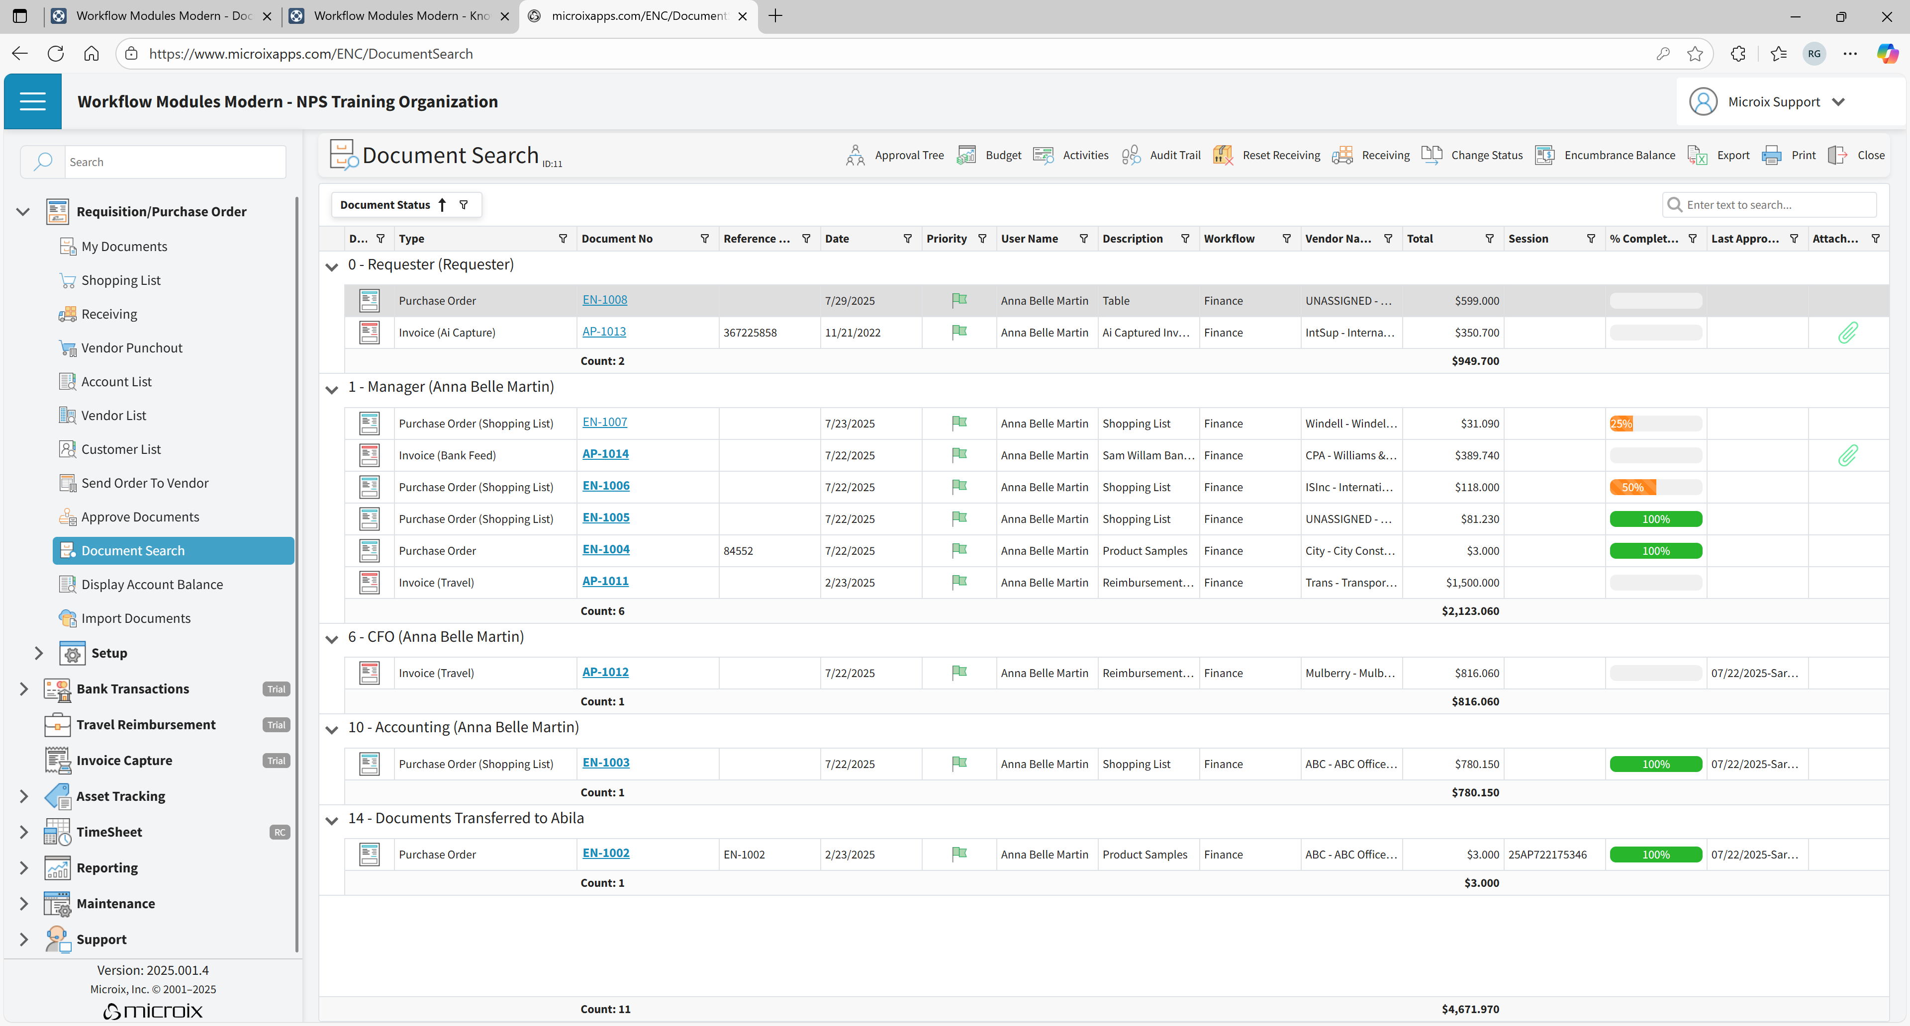Collapse the 1 - Manager group
The width and height of the screenshot is (1910, 1026).
(x=331, y=389)
